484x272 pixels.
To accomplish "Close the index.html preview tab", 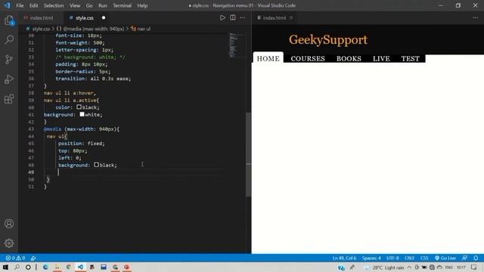I will click(x=291, y=17).
